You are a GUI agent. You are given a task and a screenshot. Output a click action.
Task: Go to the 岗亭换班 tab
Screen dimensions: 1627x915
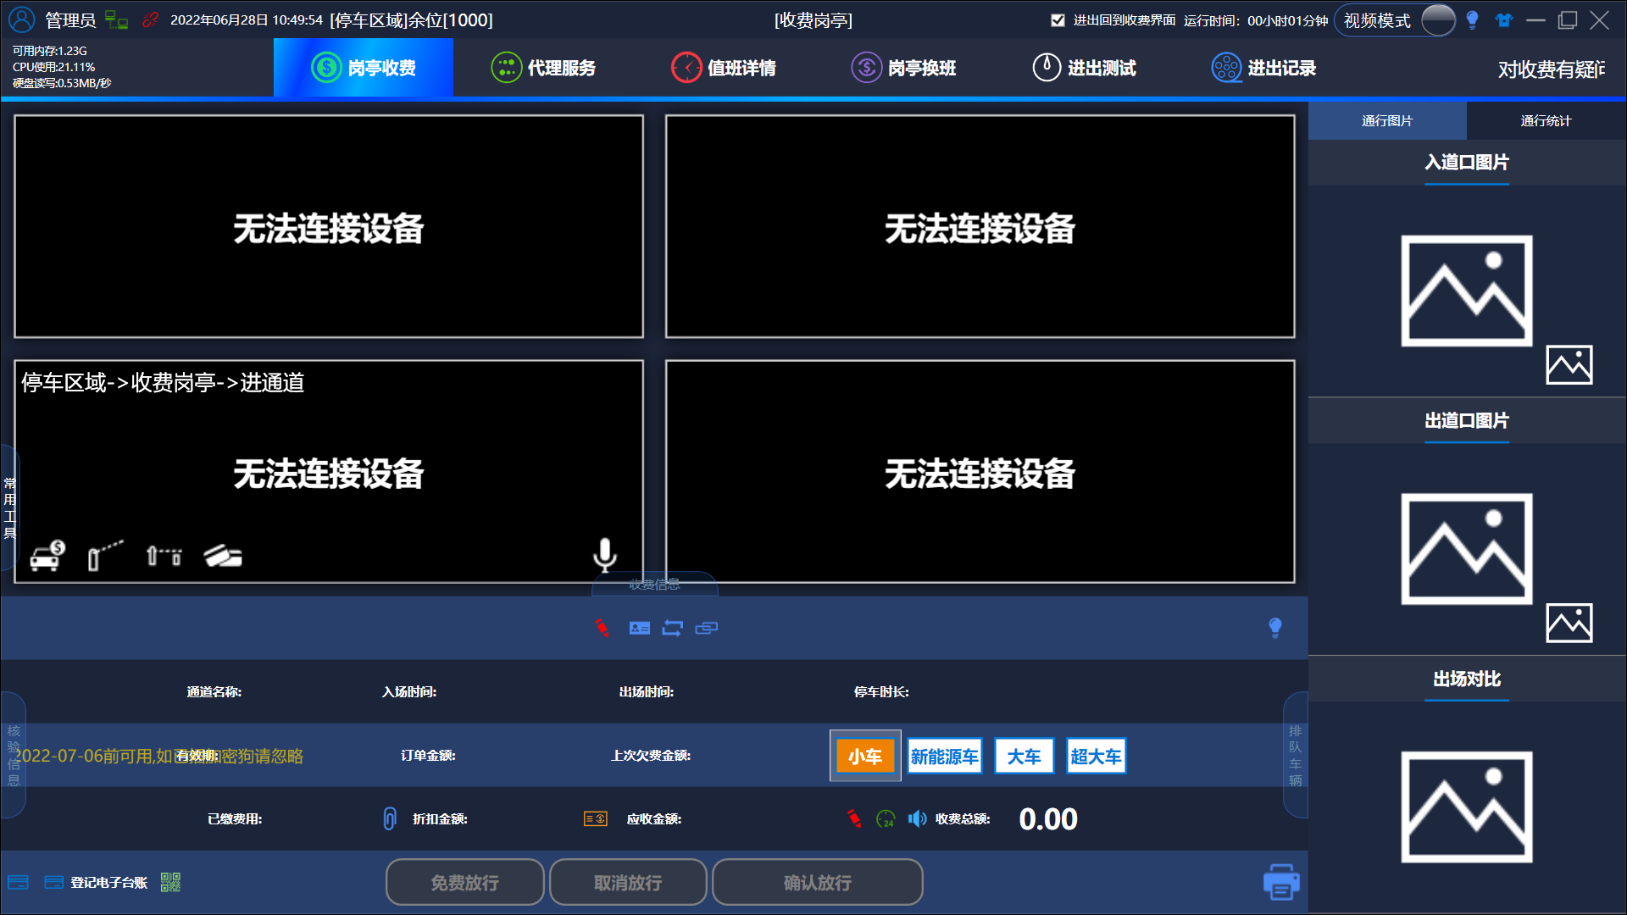pos(903,68)
